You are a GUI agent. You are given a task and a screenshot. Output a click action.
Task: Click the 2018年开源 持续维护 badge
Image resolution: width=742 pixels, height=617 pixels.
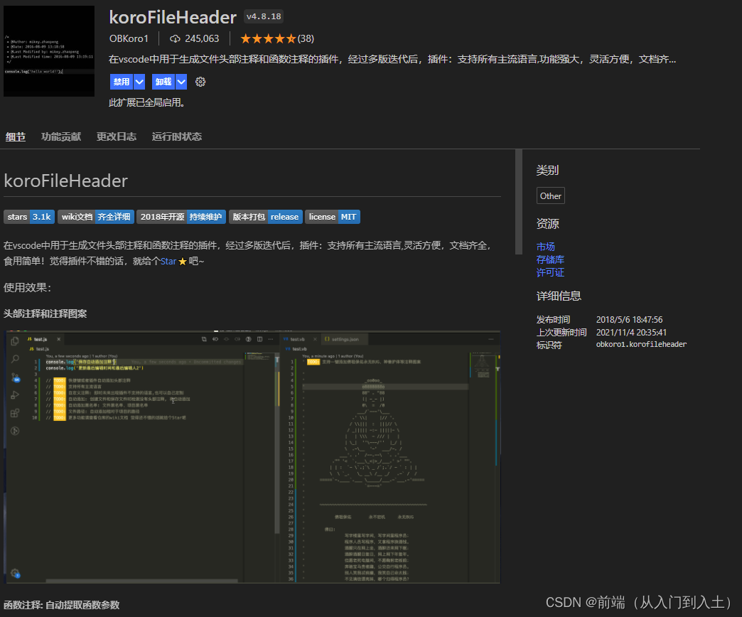(x=181, y=217)
